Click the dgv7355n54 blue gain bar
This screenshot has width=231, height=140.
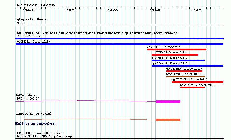(188, 66)
